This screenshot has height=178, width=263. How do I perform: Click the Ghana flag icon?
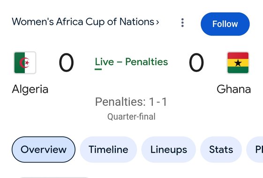coord(238,63)
